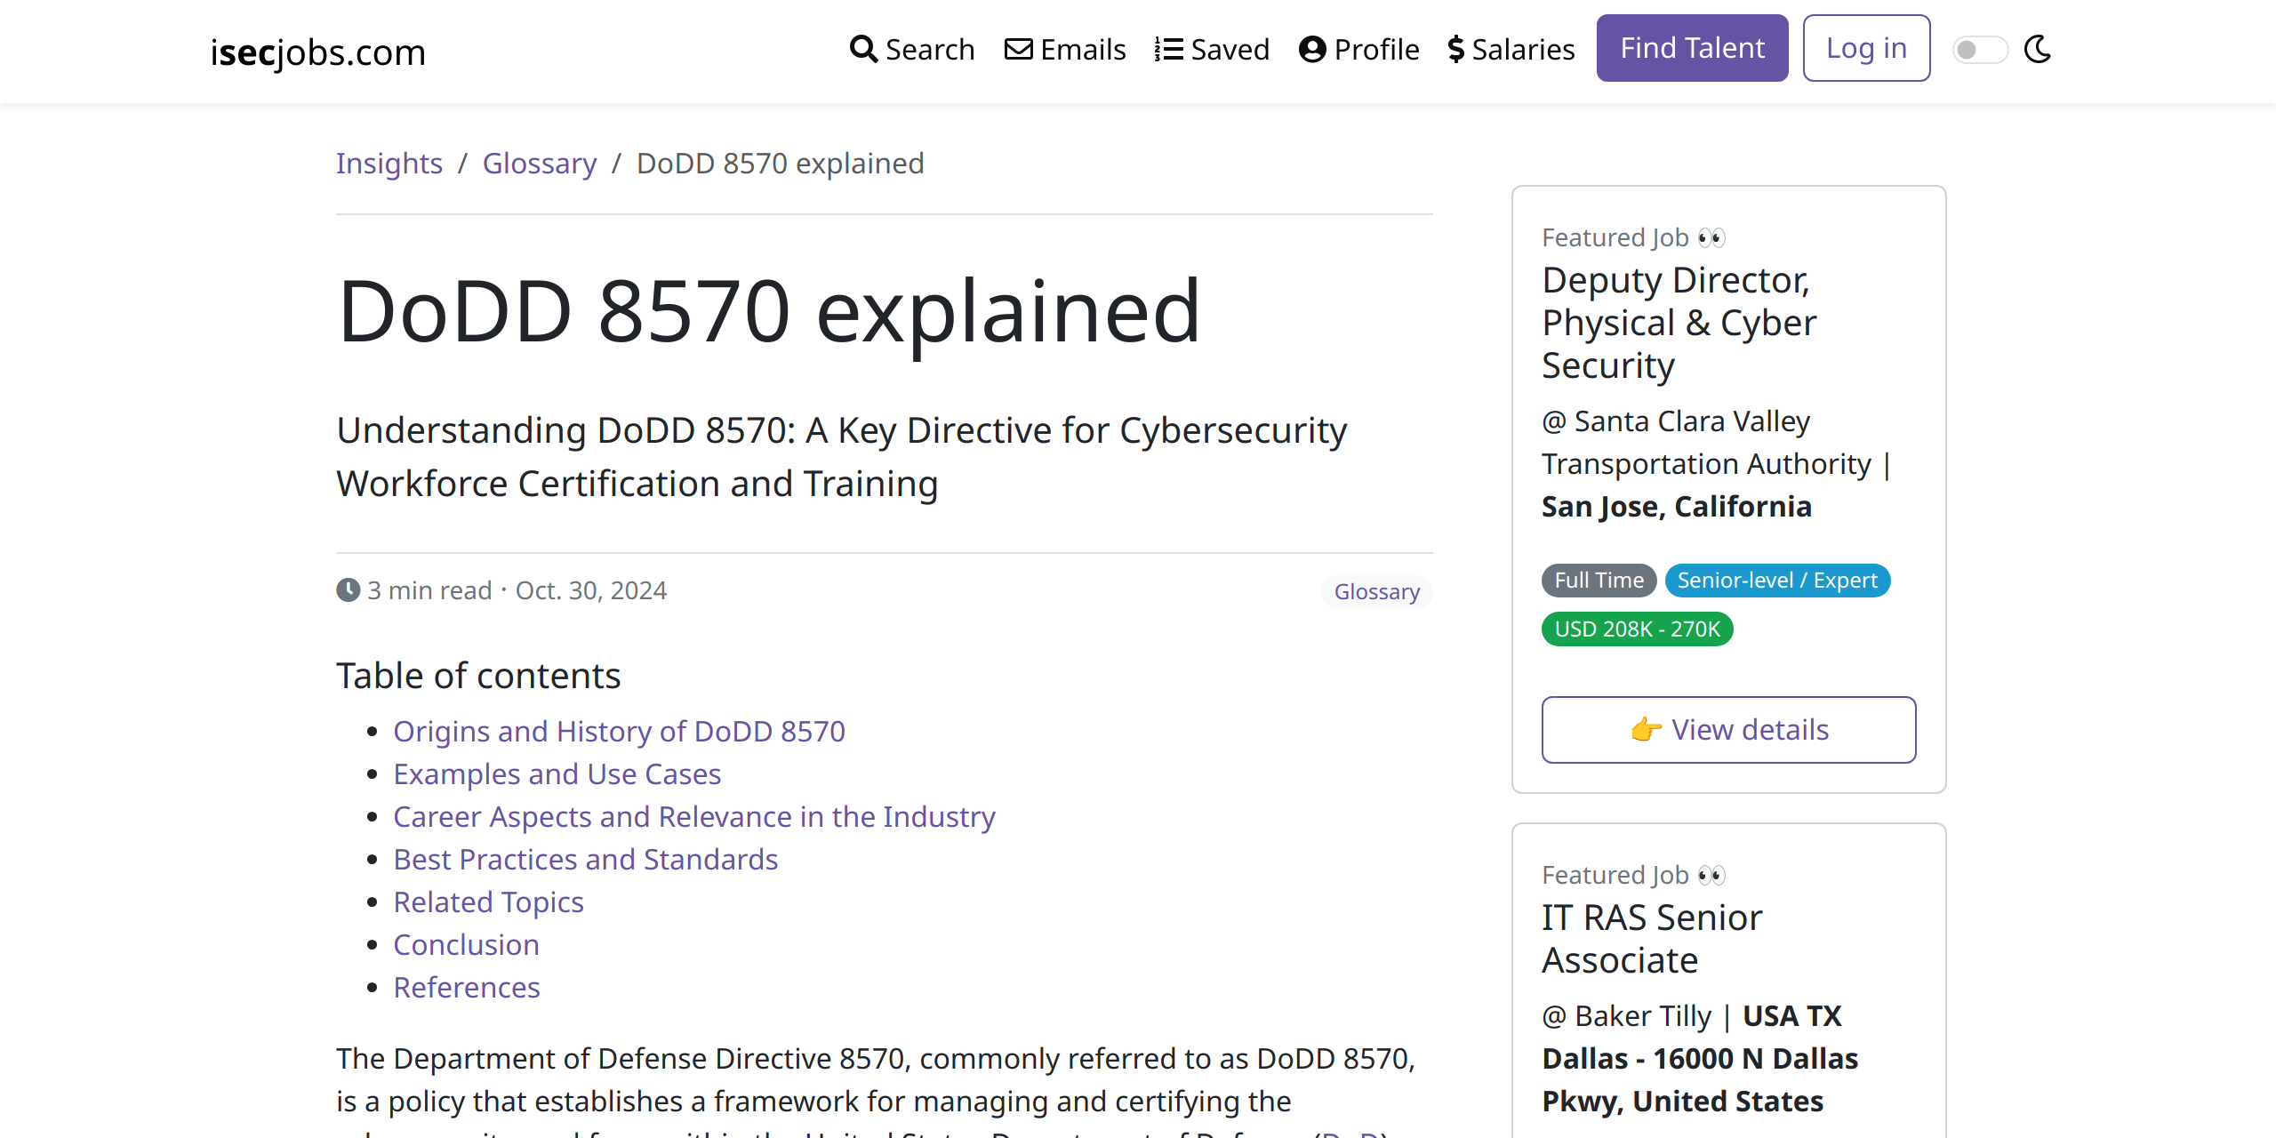Jump to Origins and History of DoDD 8570

[619, 731]
